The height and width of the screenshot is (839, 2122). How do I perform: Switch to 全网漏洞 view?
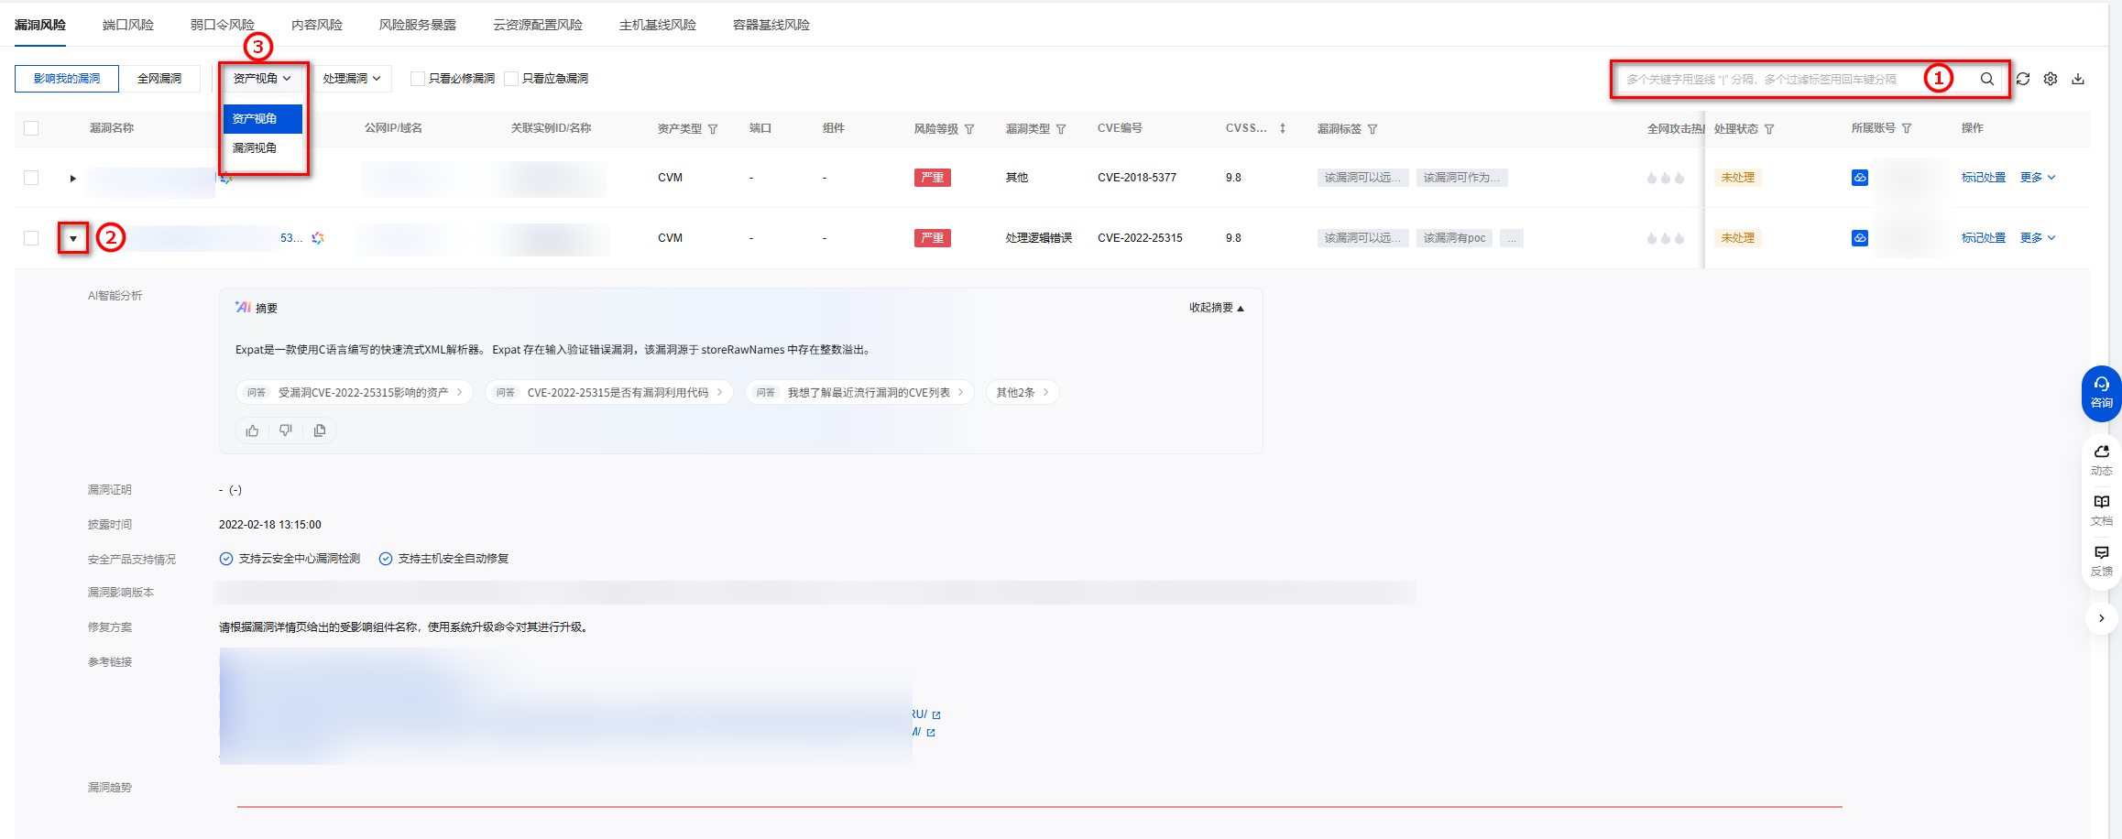coord(159,79)
